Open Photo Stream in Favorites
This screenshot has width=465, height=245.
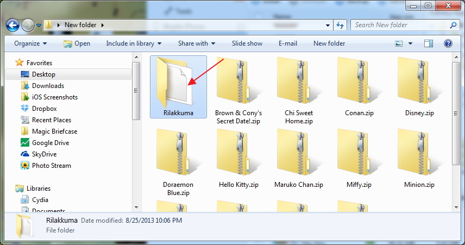[x=52, y=166]
